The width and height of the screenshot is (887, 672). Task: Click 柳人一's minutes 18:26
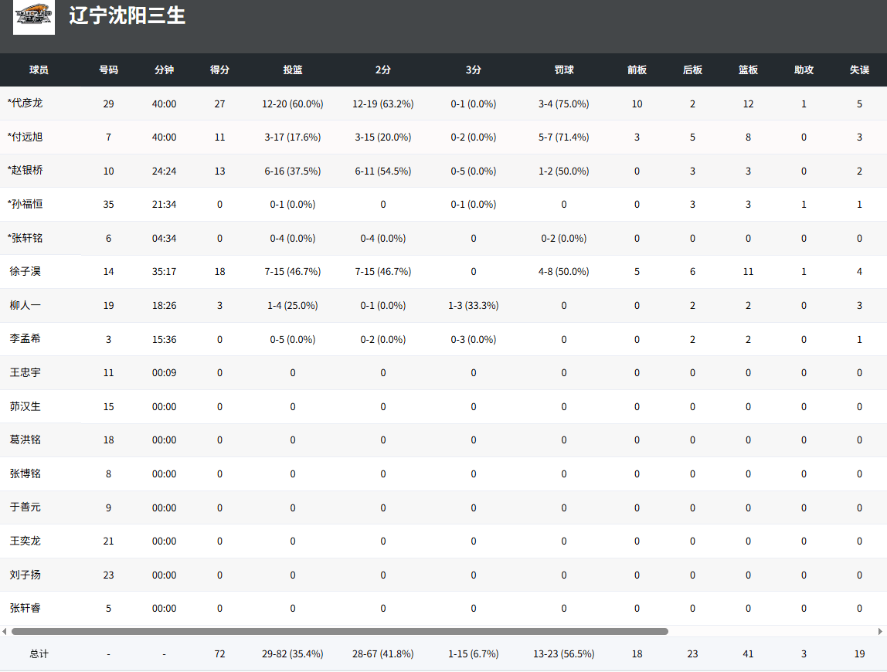point(164,306)
